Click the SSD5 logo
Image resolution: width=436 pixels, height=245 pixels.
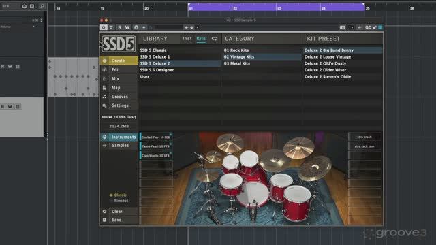pyautogui.click(x=119, y=44)
